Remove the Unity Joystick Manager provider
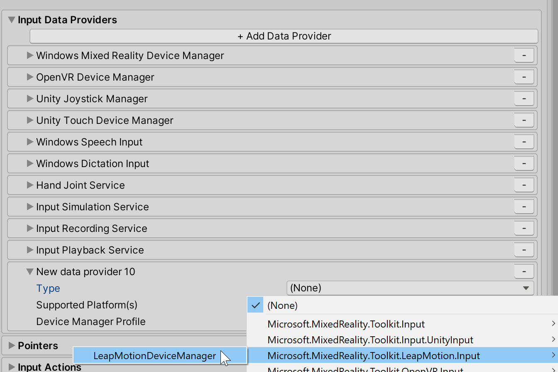This screenshot has width=558, height=372. click(524, 99)
